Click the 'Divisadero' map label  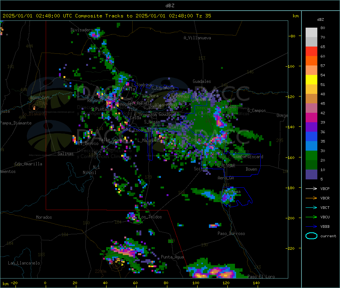82,30
